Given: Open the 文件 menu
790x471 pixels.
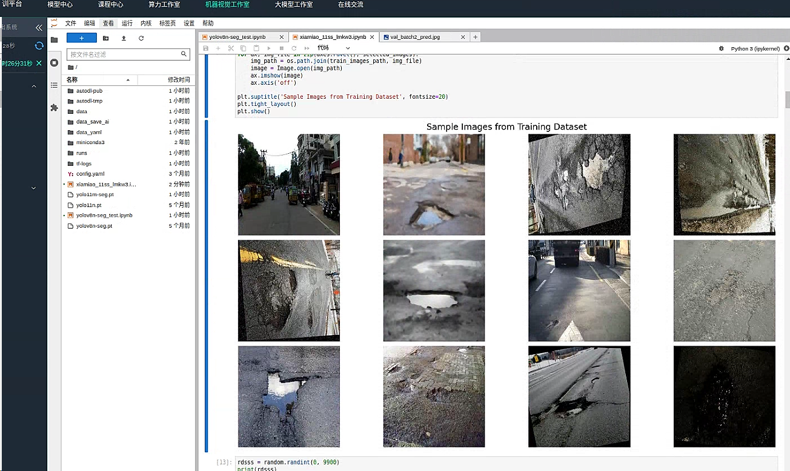Looking at the screenshot, I should point(71,23).
